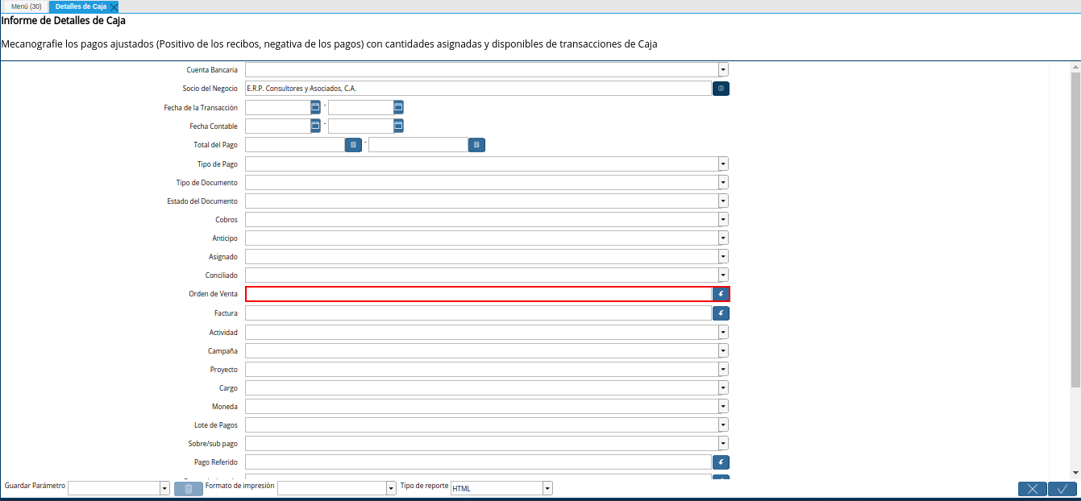
Task: Expand the Cargo dropdown
Action: point(723,387)
